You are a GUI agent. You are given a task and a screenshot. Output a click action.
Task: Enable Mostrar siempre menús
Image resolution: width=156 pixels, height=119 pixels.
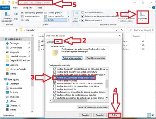[x=55, y=89]
